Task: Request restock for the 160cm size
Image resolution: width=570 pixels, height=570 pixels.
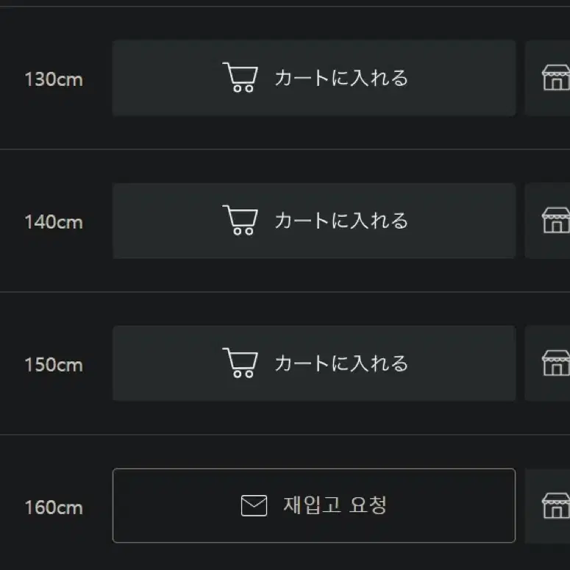Action: pos(314,506)
